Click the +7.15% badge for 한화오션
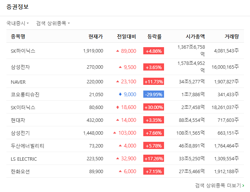Viewport: 250px width, 192px height. tap(153, 171)
